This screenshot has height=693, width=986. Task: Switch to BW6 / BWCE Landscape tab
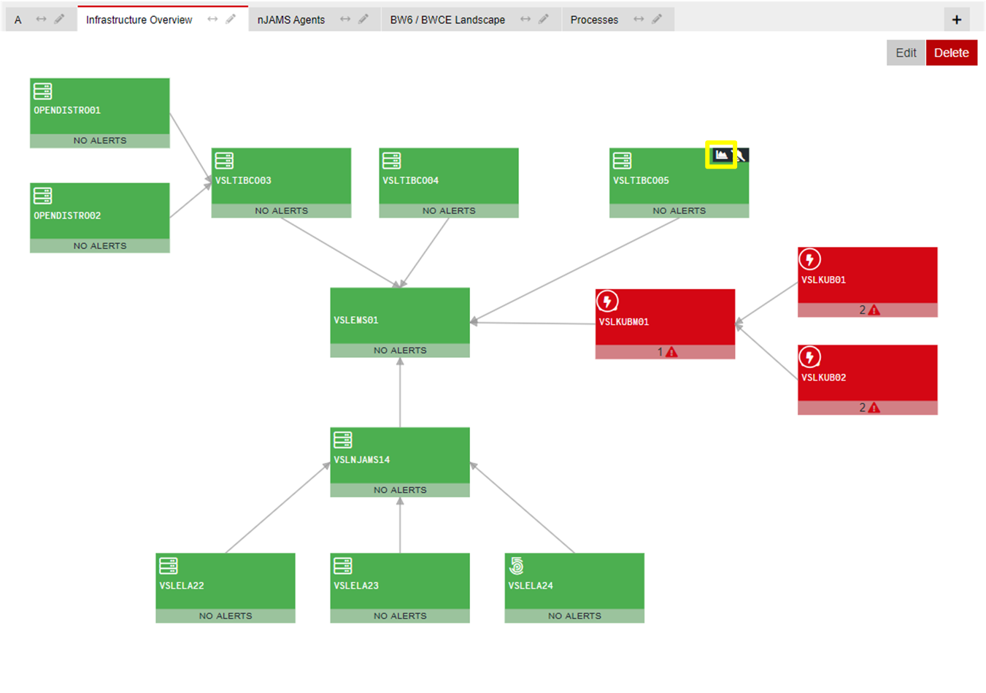coord(447,20)
